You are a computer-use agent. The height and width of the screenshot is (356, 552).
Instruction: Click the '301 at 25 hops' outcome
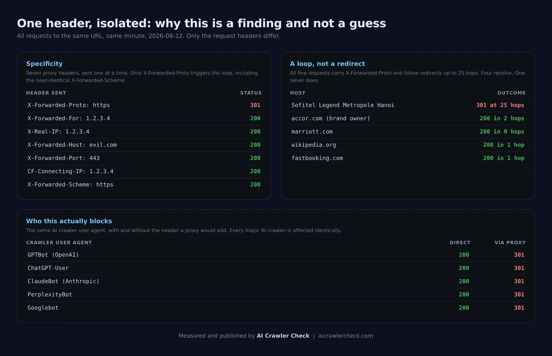[x=500, y=105]
